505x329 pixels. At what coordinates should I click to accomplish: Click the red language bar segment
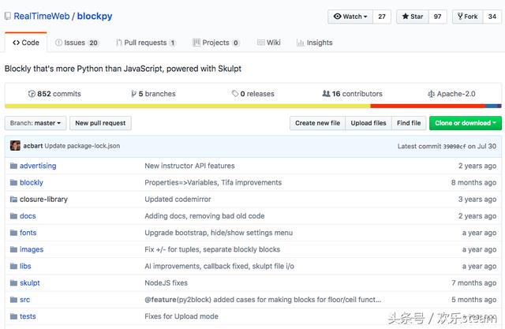[428, 106]
